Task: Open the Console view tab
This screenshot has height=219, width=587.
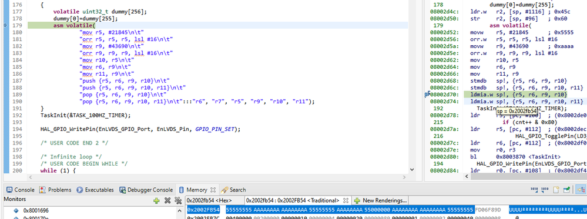Action: point(21,190)
